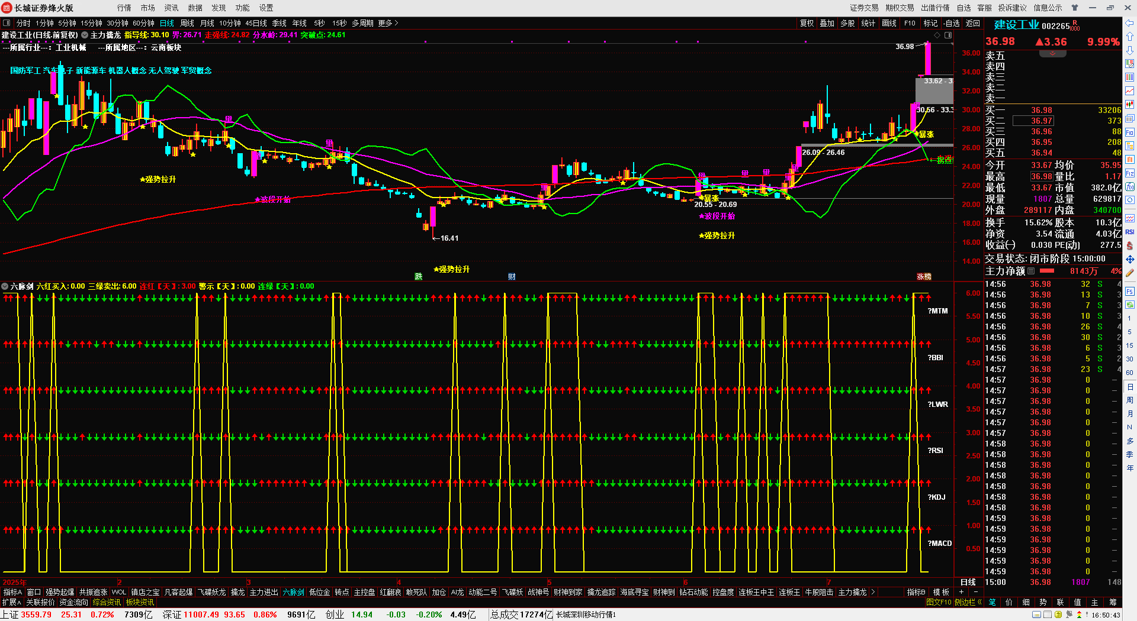Image resolution: width=1137 pixels, height=621 pixels.
Task: Open the 图文F10 link
Action: point(939,602)
